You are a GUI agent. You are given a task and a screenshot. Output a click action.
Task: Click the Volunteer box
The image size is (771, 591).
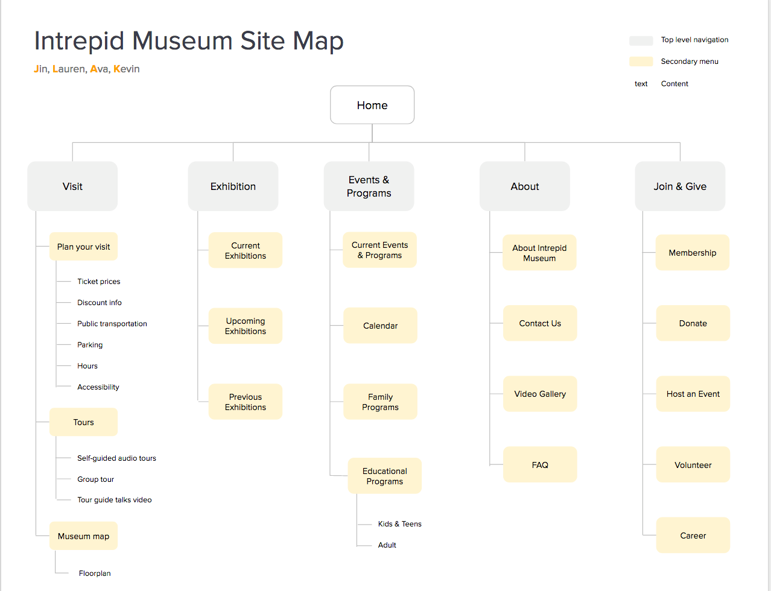click(x=693, y=464)
